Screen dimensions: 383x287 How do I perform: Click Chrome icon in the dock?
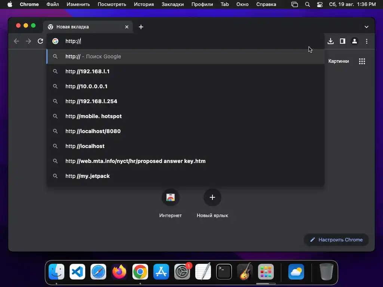pos(140,272)
